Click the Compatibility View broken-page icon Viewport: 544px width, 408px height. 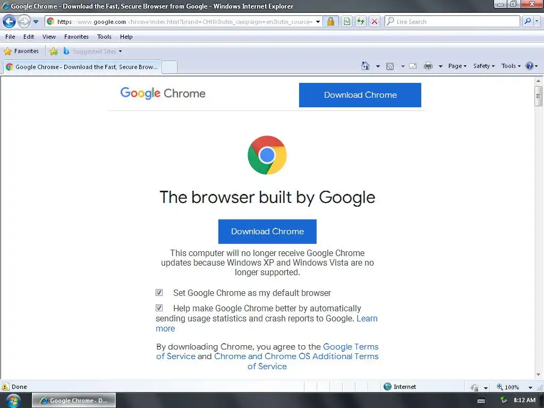point(347,21)
